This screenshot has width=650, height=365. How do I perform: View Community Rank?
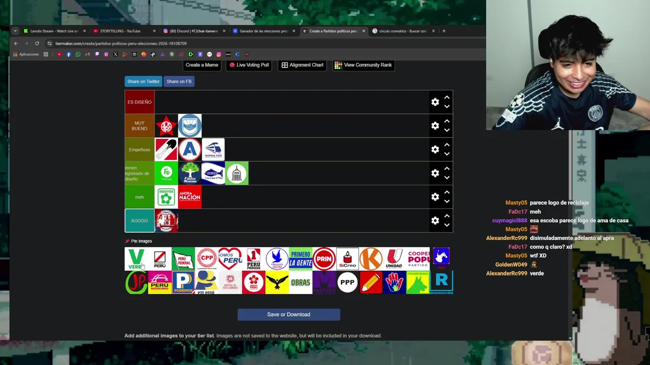point(363,65)
